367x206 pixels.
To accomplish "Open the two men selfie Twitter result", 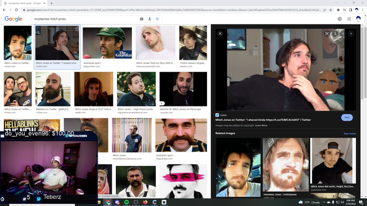I will [x=18, y=89].
